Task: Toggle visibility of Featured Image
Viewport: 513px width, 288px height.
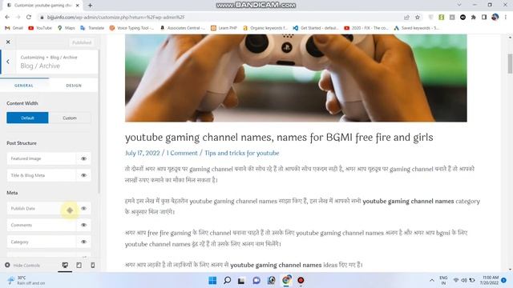Action: point(83,158)
